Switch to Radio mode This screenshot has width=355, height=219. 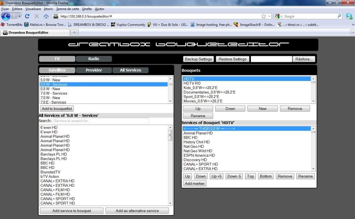coord(94,59)
